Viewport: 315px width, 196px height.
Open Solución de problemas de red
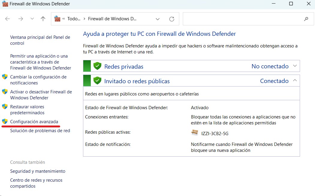(40, 131)
